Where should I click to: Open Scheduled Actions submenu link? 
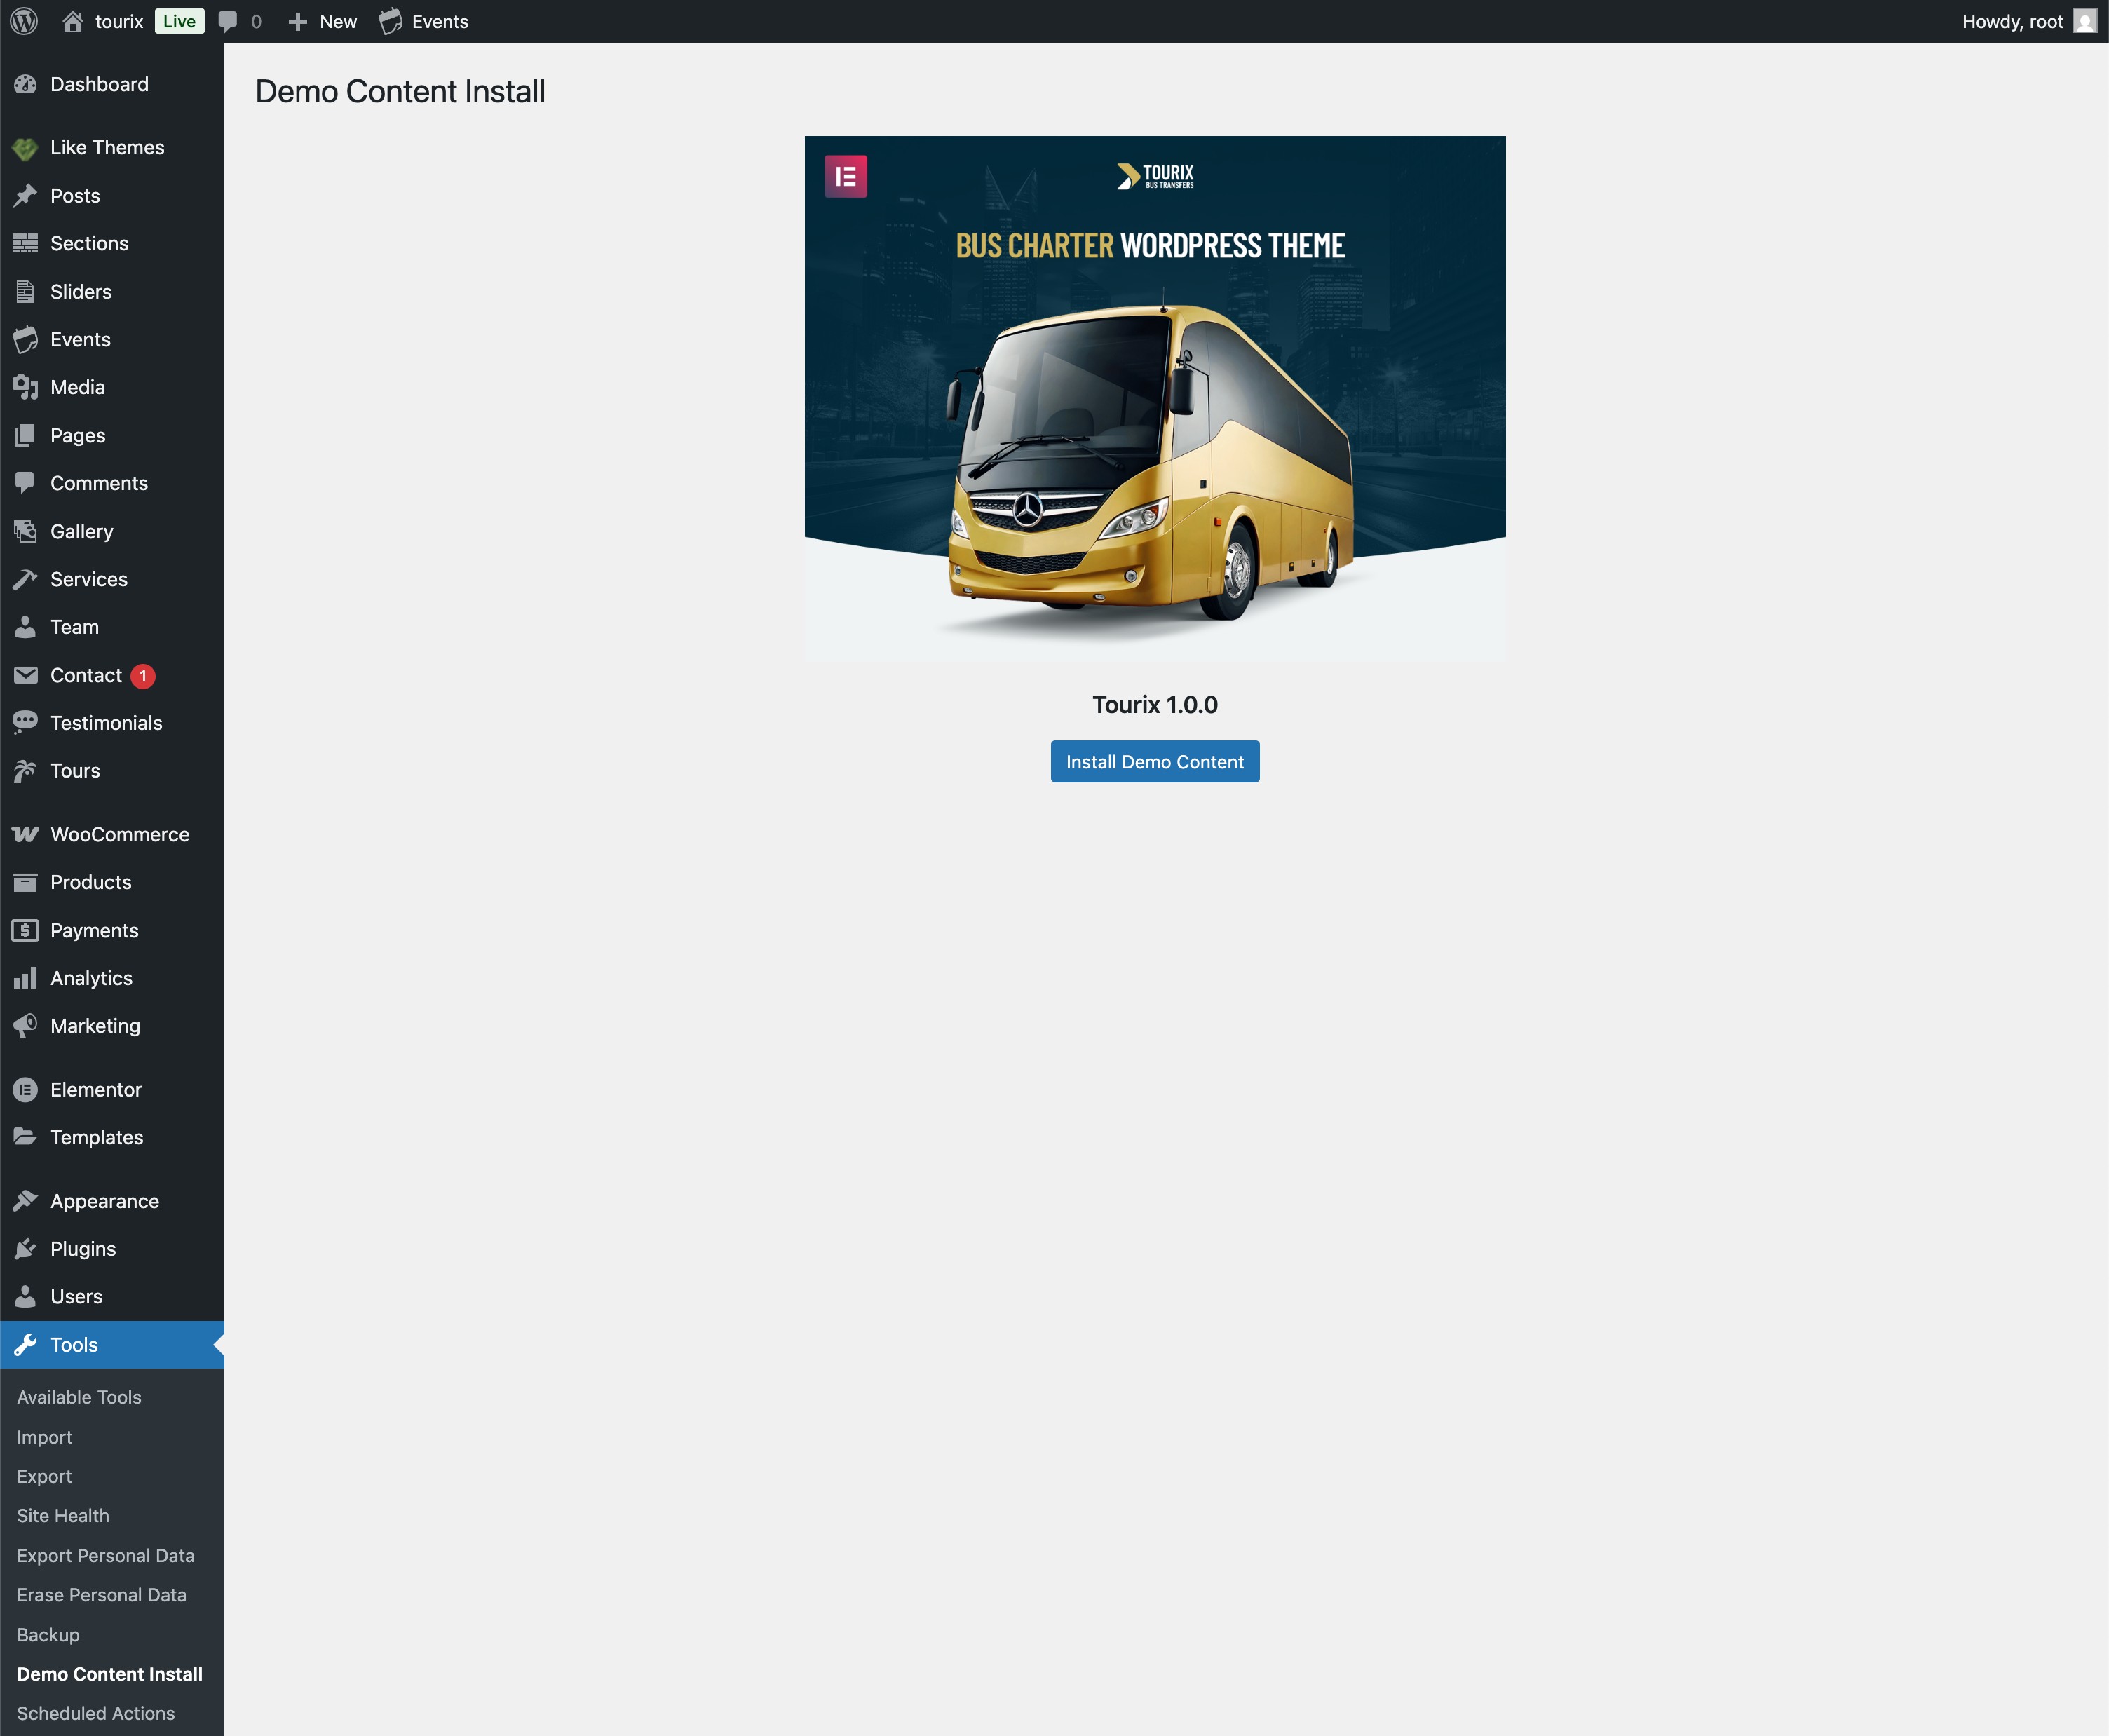tap(95, 1714)
